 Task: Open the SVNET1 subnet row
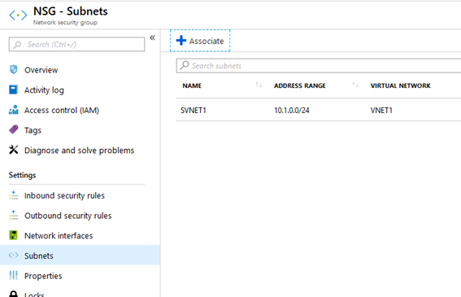(x=319, y=110)
